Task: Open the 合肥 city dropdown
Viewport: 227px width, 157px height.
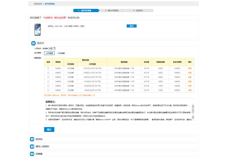Action: tap(52, 49)
